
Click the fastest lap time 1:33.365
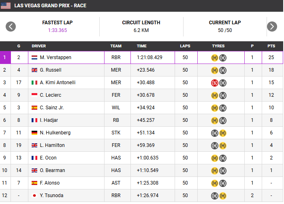point(58,30)
